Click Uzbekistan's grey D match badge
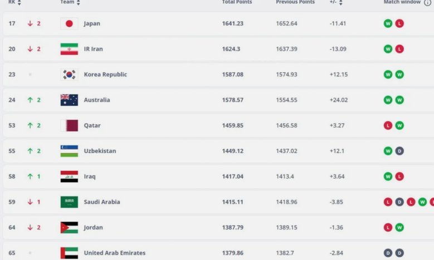Screen dimensions: 434x260 pos(399,151)
